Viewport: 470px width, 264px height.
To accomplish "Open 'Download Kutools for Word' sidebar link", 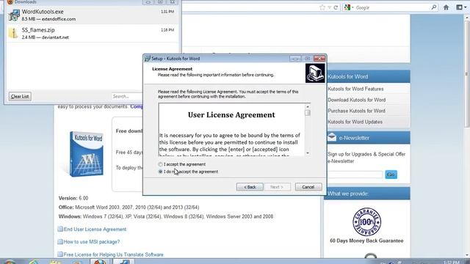I will pos(357,100).
